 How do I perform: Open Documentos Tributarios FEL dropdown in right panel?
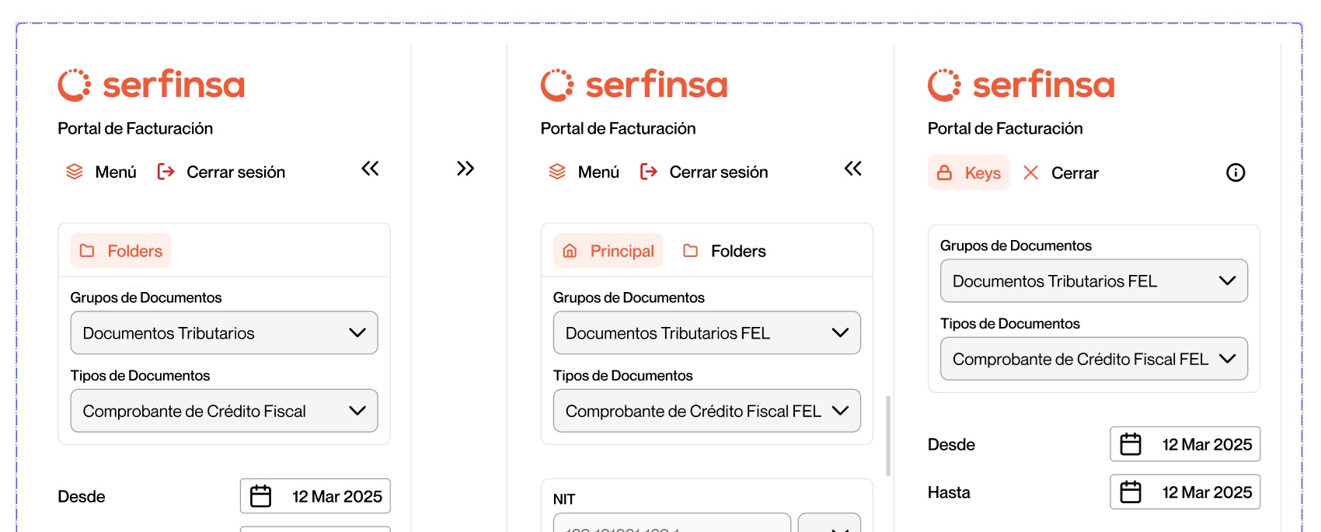click(1093, 281)
